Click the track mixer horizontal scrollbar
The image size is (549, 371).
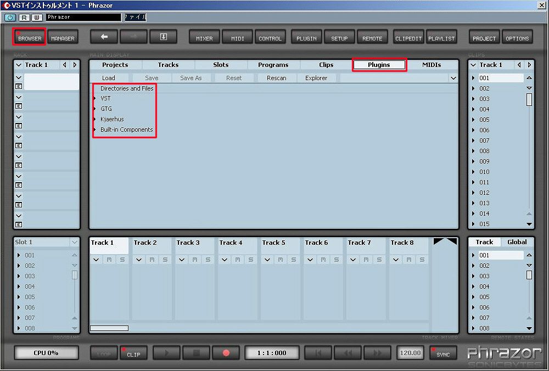pos(109,328)
